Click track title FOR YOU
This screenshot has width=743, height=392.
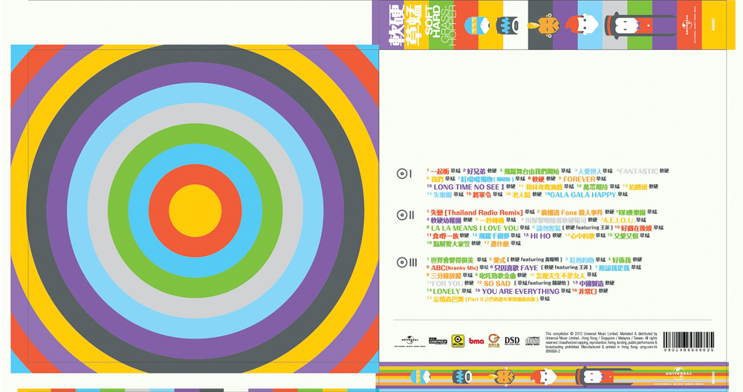[x=447, y=284]
